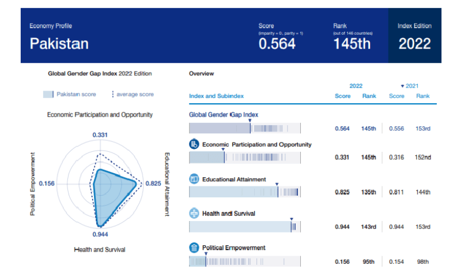Click the Health and Survival cross icon
This screenshot has height=277, width=461.
coord(194,213)
